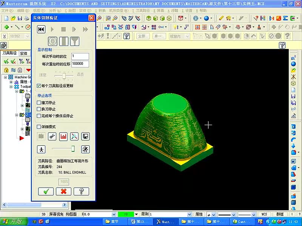
Task: Open the 文件 File menu
Action: pyautogui.click(x=7, y=11)
